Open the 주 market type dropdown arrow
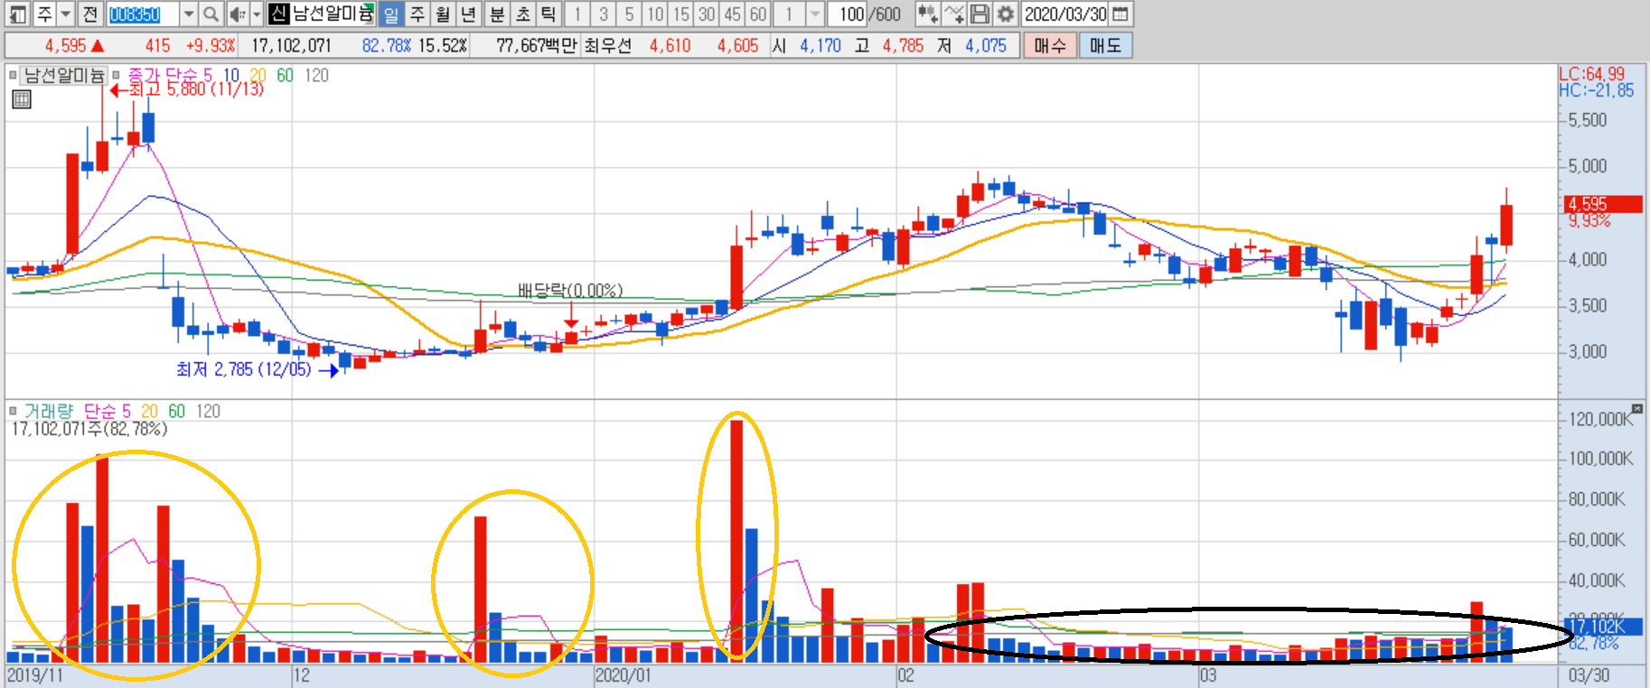Image resolution: width=1650 pixels, height=688 pixels. coord(66,14)
